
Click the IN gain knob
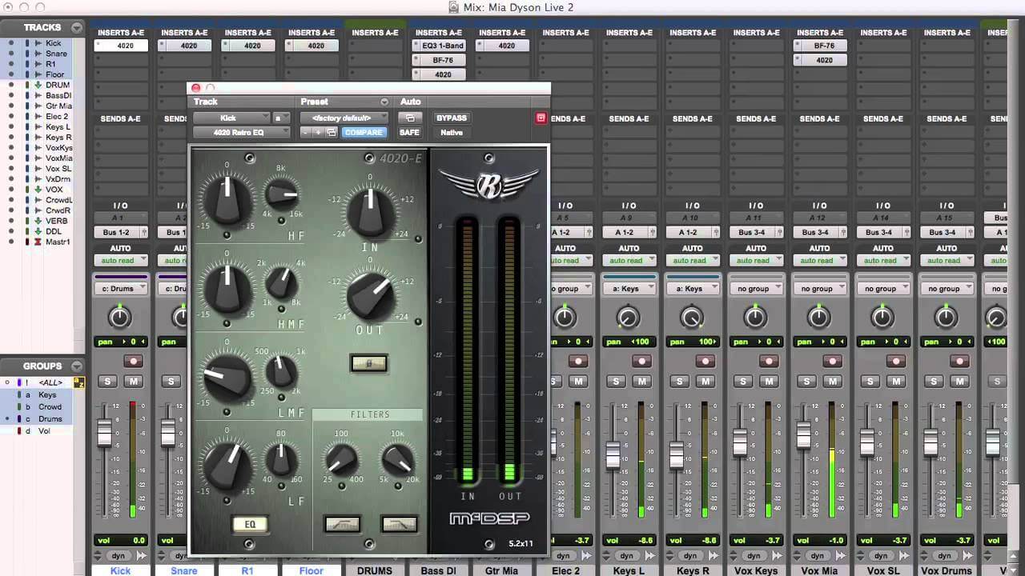click(371, 210)
